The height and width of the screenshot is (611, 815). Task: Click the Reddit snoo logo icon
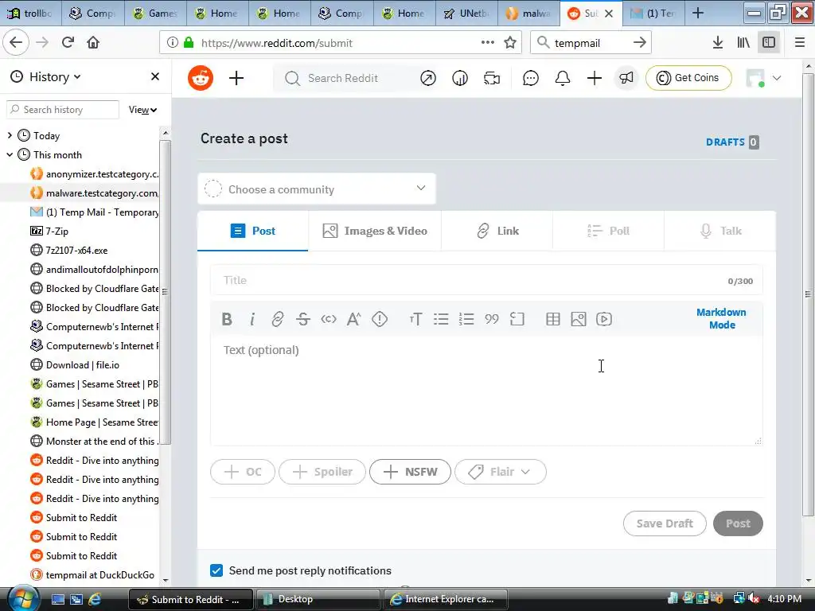click(x=201, y=78)
